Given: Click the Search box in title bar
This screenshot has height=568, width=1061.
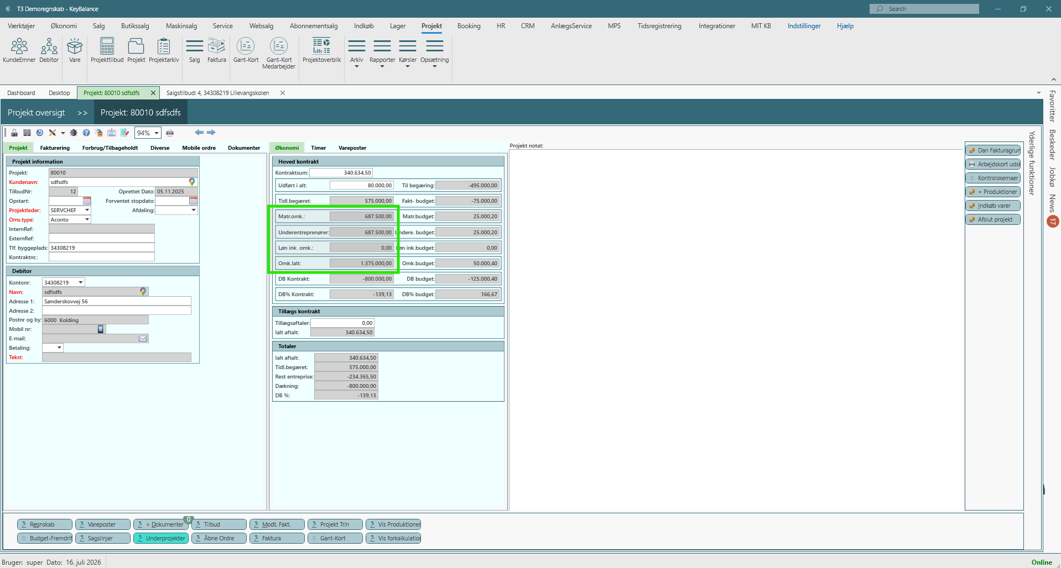Looking at the screenshot, I should (x=924, y=9).
